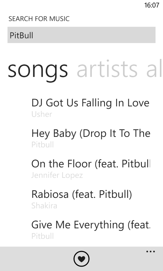The width and height of the screenshot is (163, 271).
Task: Tap blank thumbnail area beside Rabiosa
Action: (x=19, y=199)
